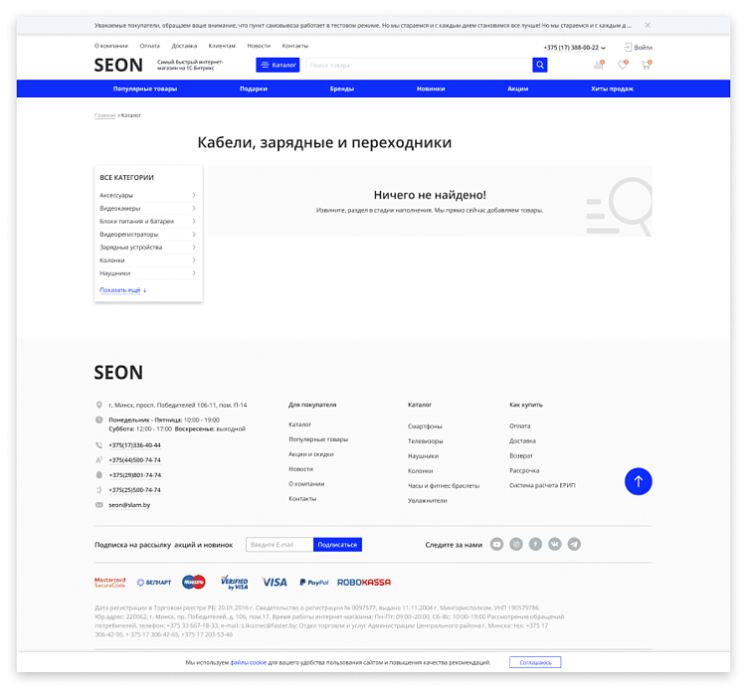This screenshot has width=747, height=688.
Task: Click the Войти login icon
Action: pos(628,47)
